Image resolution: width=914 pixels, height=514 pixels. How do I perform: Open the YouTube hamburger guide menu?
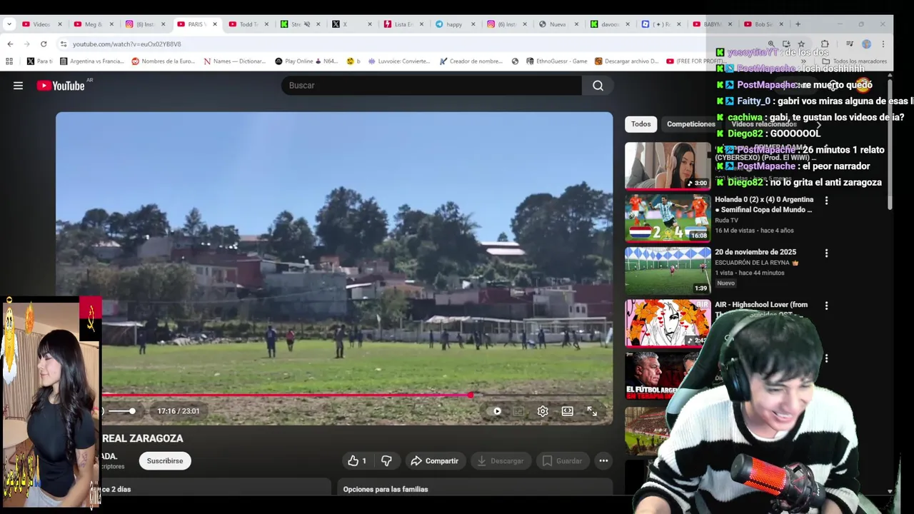pyautogui.click(x=18, y=86)
